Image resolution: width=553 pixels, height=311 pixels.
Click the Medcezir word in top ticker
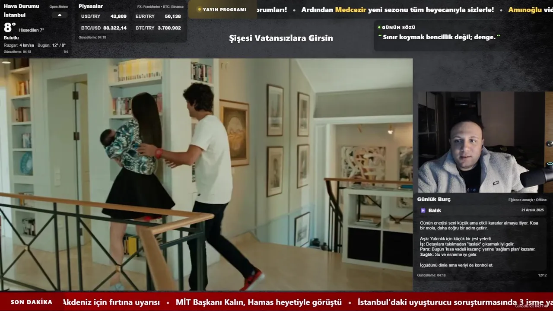click(x=350, y=10)
